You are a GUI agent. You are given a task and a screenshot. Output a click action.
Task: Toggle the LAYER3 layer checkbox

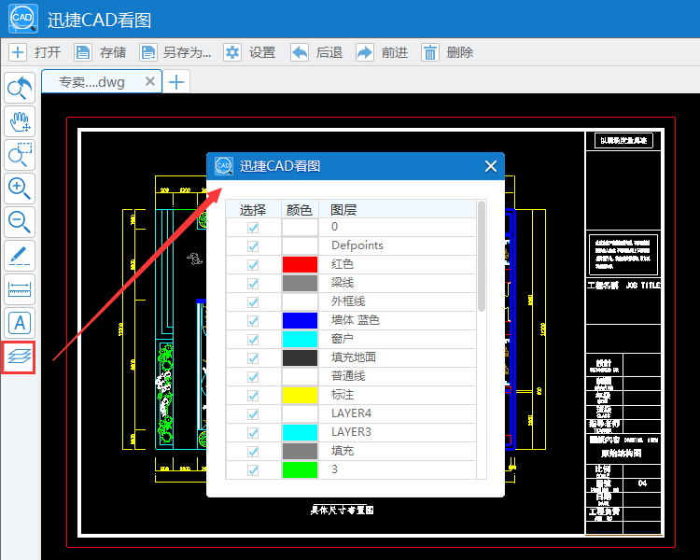pyautogui.click(x=253, y=433)
